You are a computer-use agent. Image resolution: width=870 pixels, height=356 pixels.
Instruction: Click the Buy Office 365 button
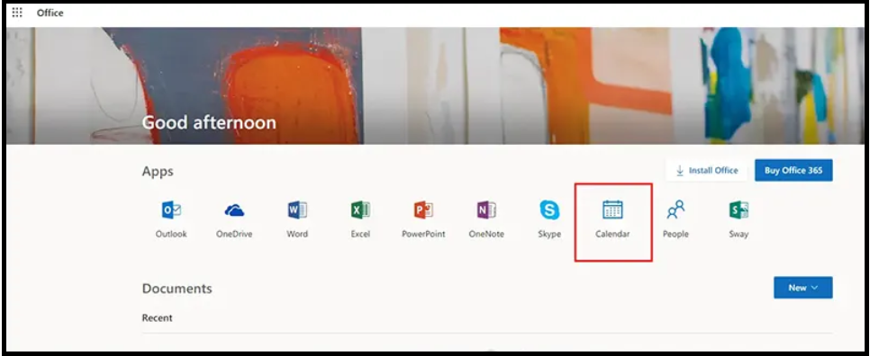tap(793, 171)
